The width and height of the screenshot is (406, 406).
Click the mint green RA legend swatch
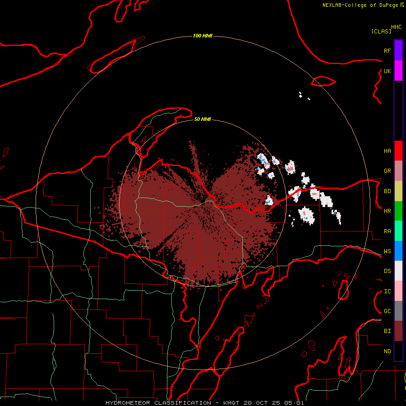[398, 231]
